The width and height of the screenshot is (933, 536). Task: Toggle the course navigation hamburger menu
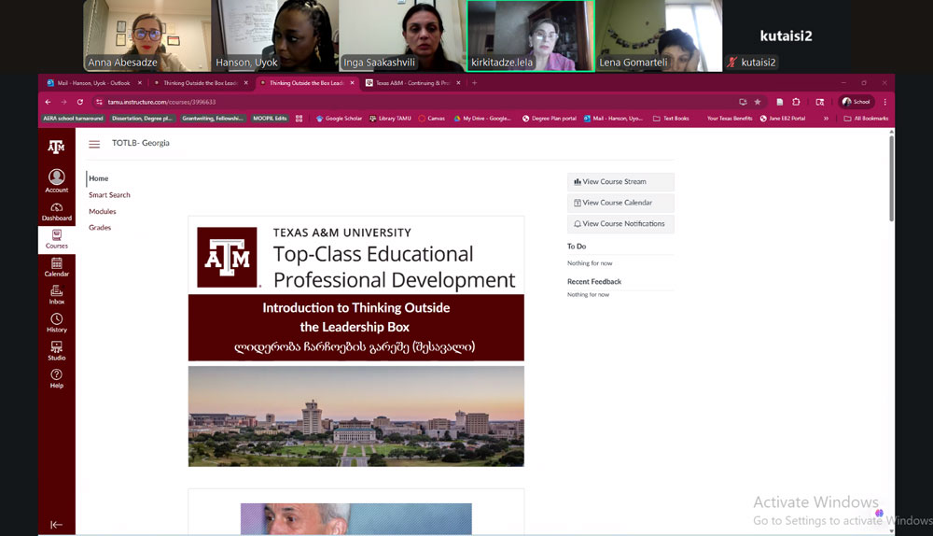(x=94, y=144)
